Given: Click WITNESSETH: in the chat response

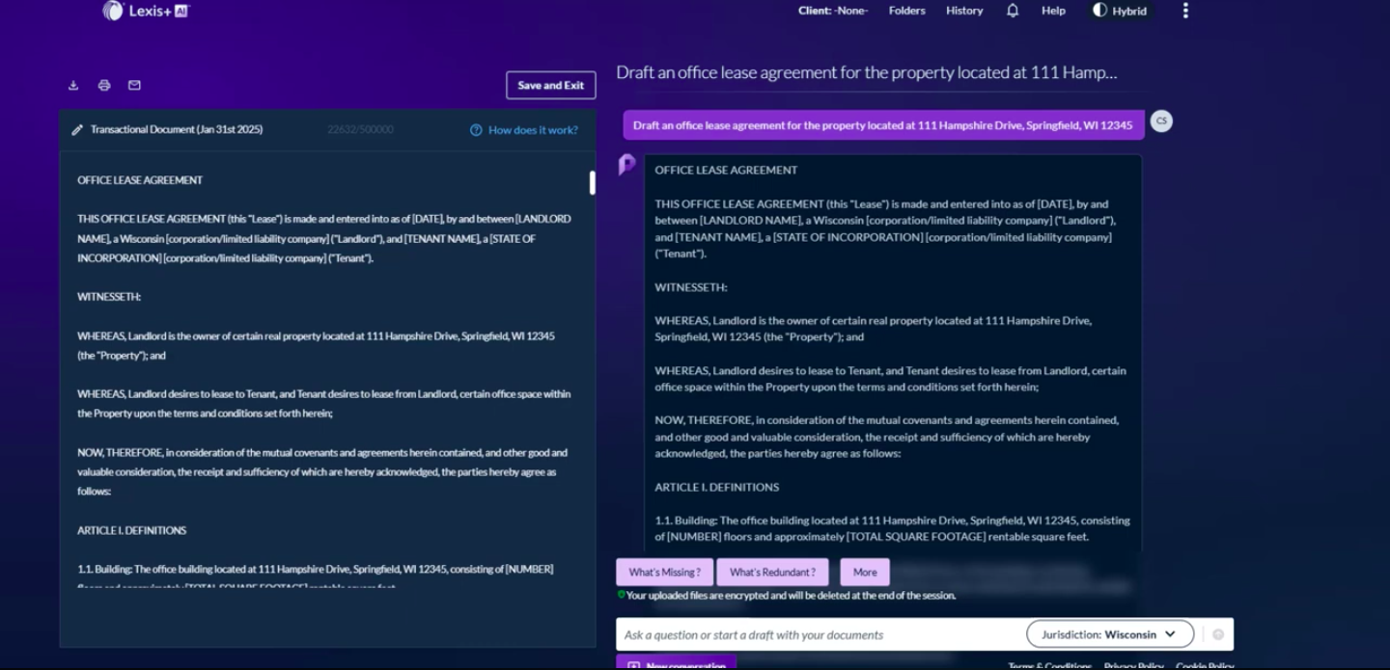Looking at the screenshot, I should coord(691,287).
